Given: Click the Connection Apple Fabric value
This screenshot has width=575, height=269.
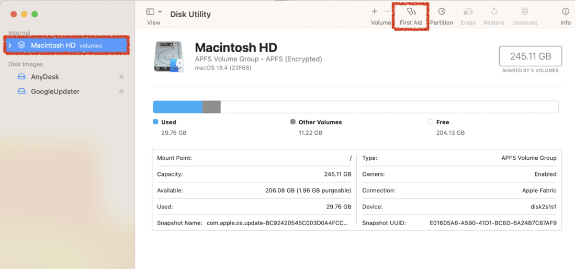Looking at the screenshot, I should (x=539, y=190).
